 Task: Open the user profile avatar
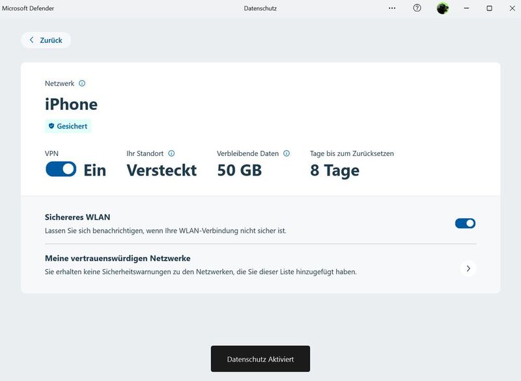[442, 8]
